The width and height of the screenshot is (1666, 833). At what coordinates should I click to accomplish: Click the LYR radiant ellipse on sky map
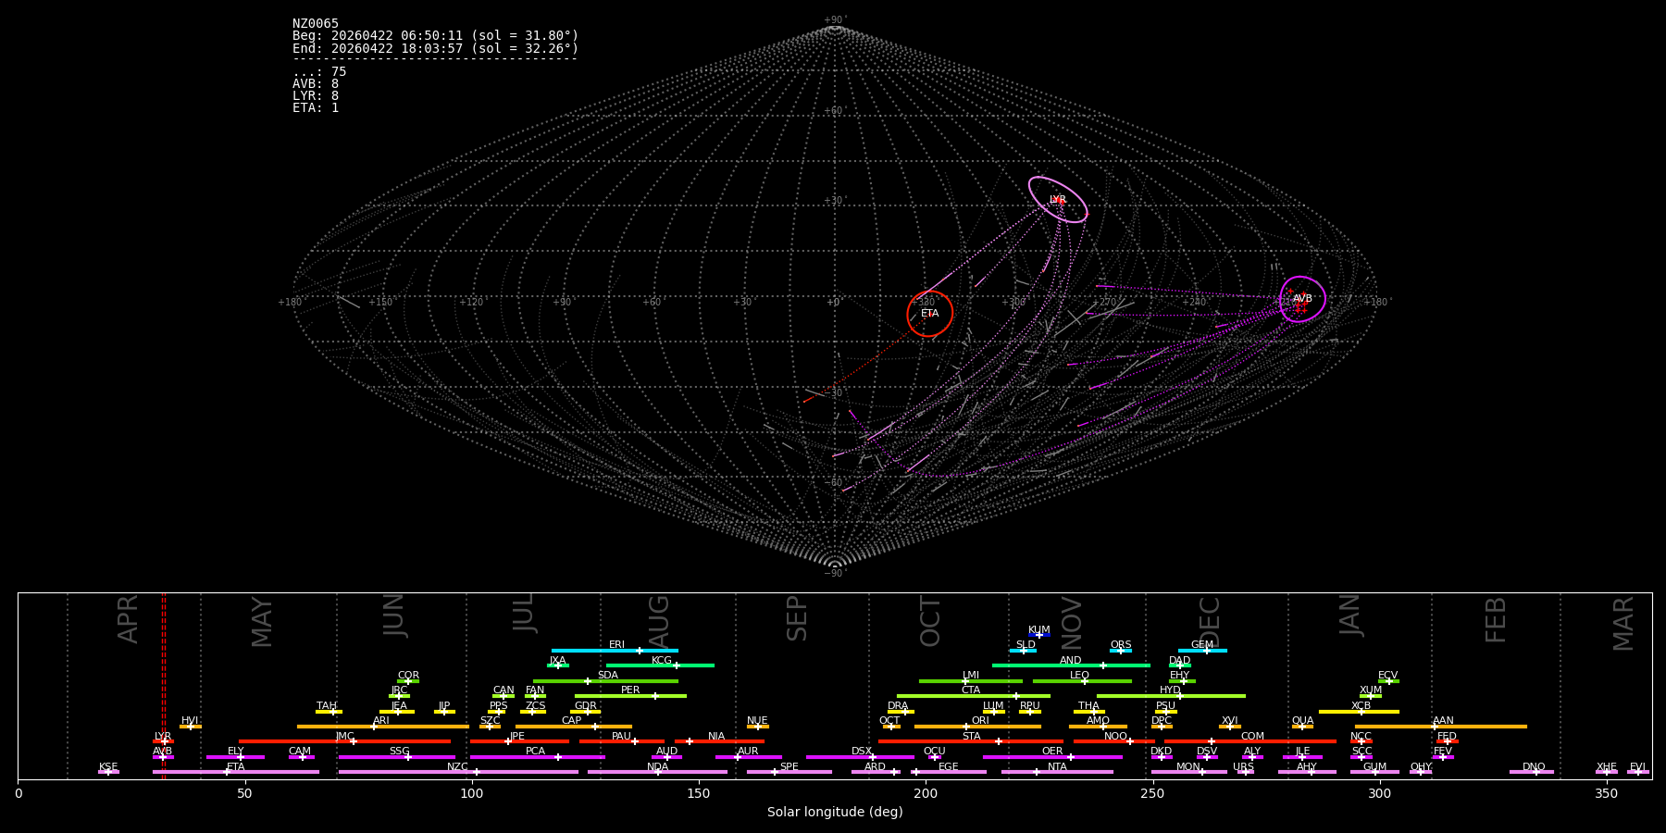tap(1058, 200)
